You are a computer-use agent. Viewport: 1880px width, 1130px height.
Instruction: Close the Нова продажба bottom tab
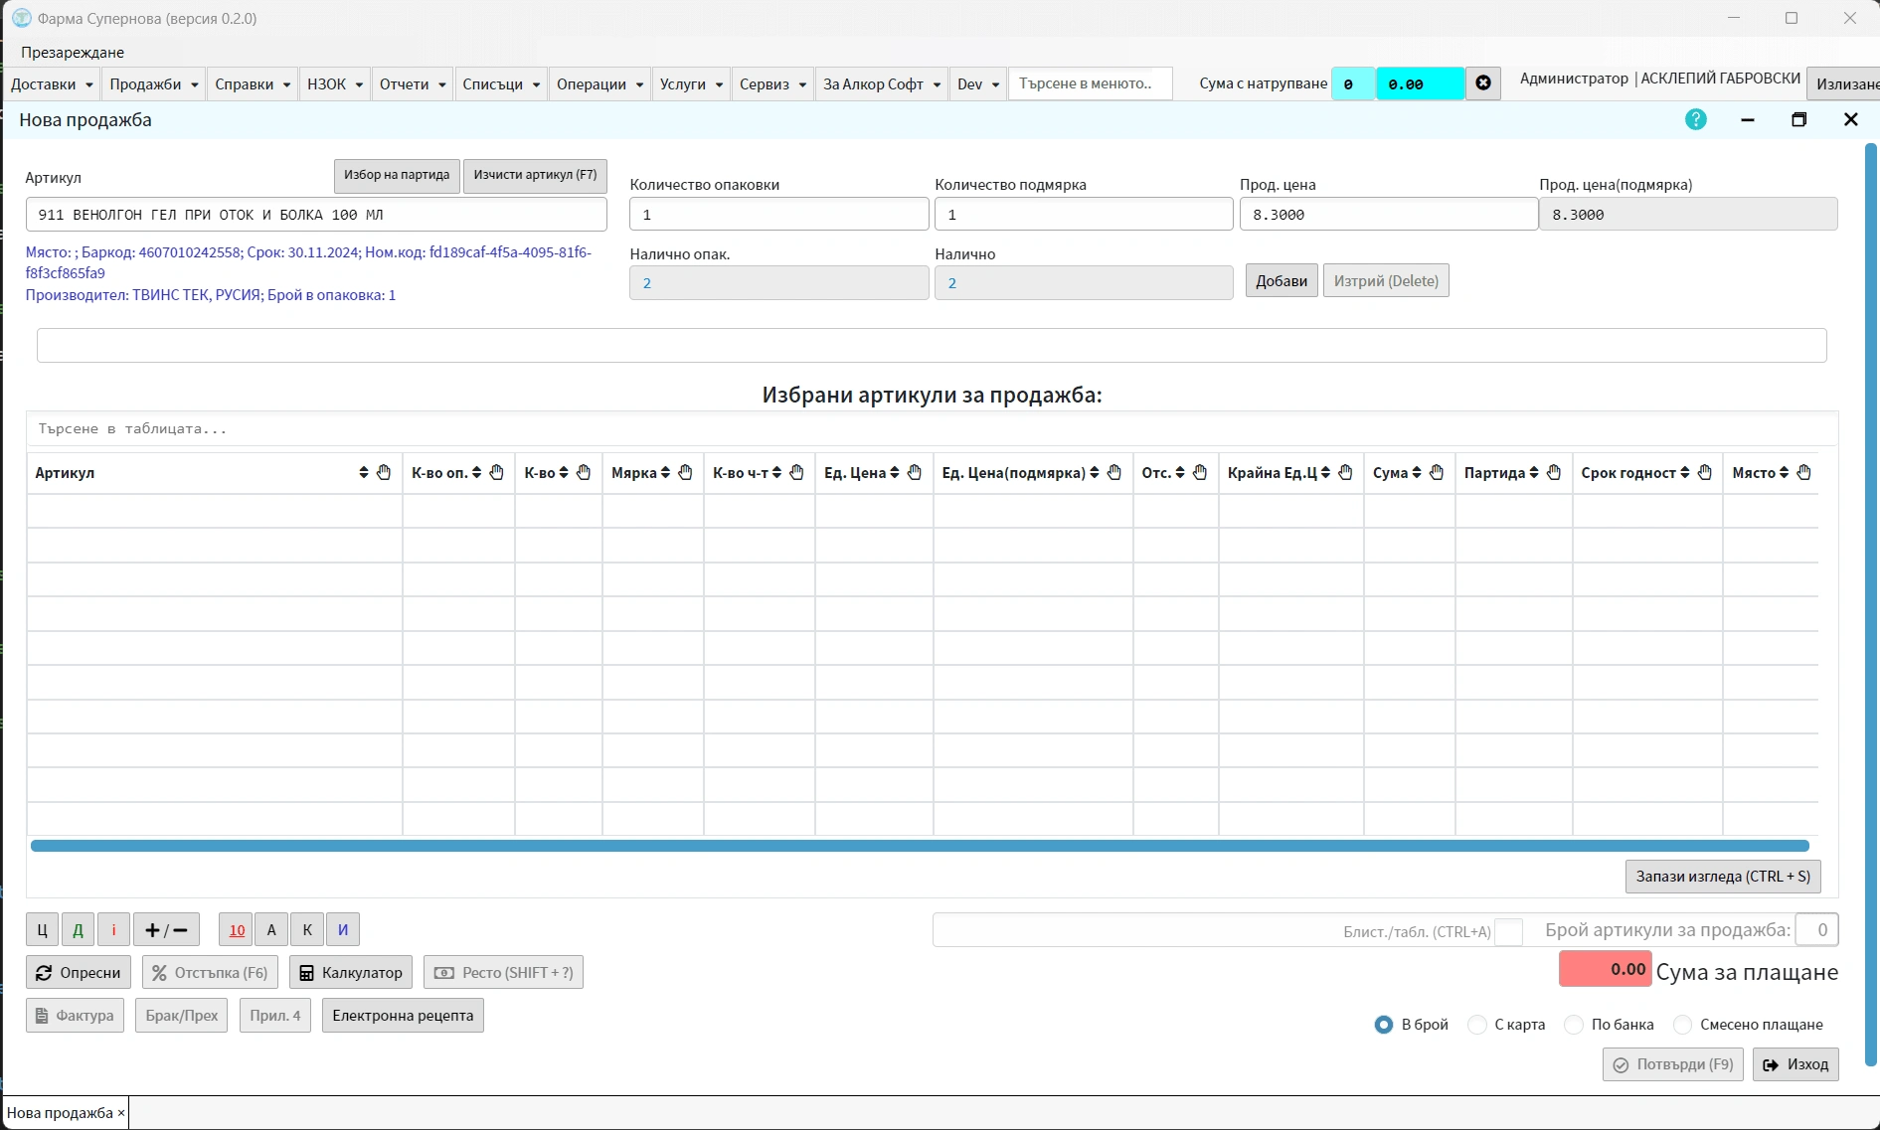coord(121,1113)
